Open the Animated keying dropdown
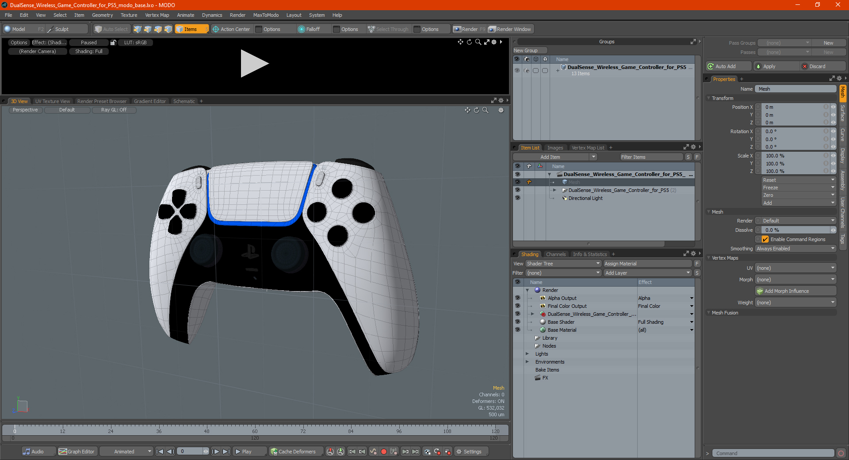This screenshot has height=460, width=849. [x=126, y=452]
